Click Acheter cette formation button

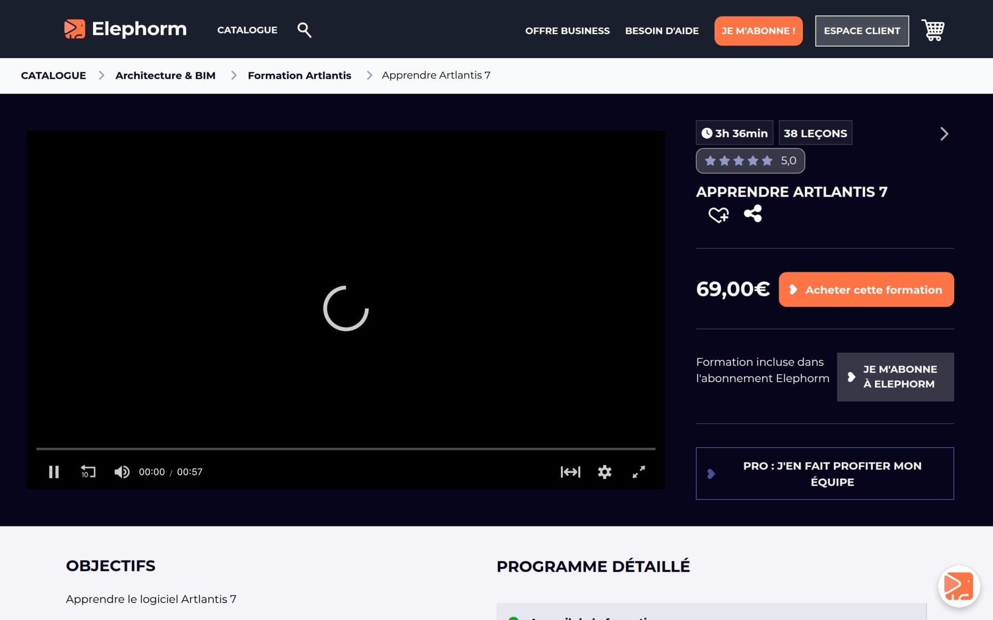[x=866, y=290]
